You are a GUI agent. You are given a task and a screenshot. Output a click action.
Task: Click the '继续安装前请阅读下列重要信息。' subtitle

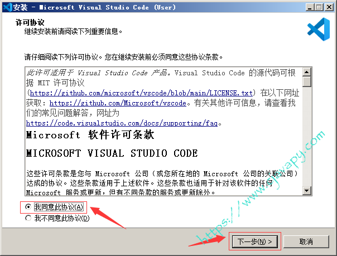pyautogui.click(x=73, y=32)
